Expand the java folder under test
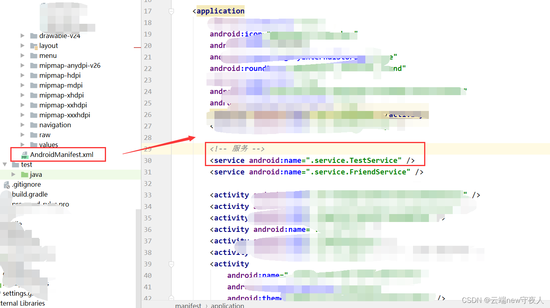Image resolution: width=550 pixels, height=308 pixels. (14, 174)
